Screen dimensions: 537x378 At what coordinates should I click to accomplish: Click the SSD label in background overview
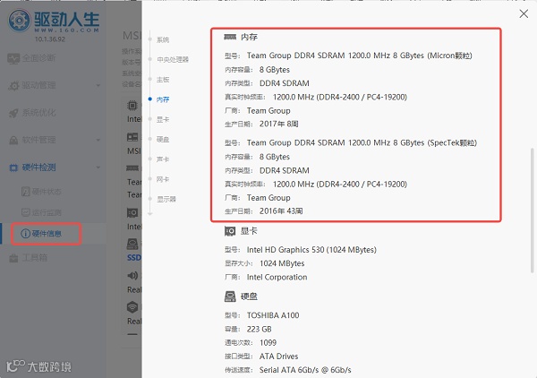[x=134, y=258]
